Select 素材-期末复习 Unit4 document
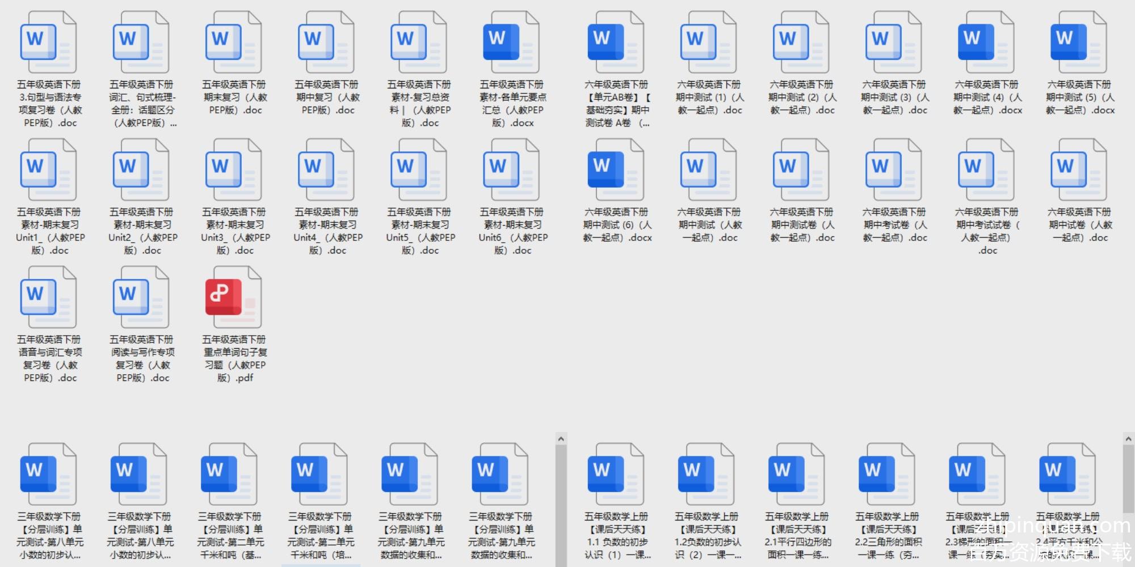The image size is (1135, 567). click(326, 197)
